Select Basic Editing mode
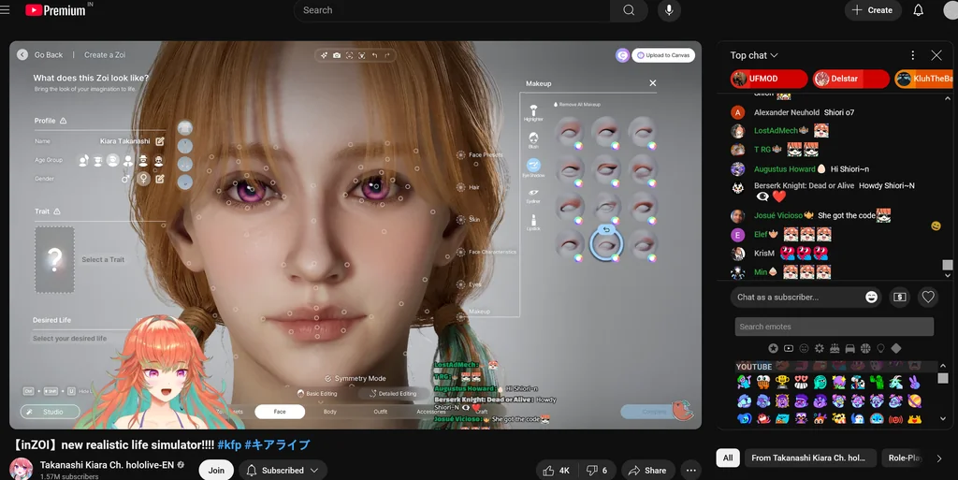This screenshot has width=958, height=480. tap(317, 394)
